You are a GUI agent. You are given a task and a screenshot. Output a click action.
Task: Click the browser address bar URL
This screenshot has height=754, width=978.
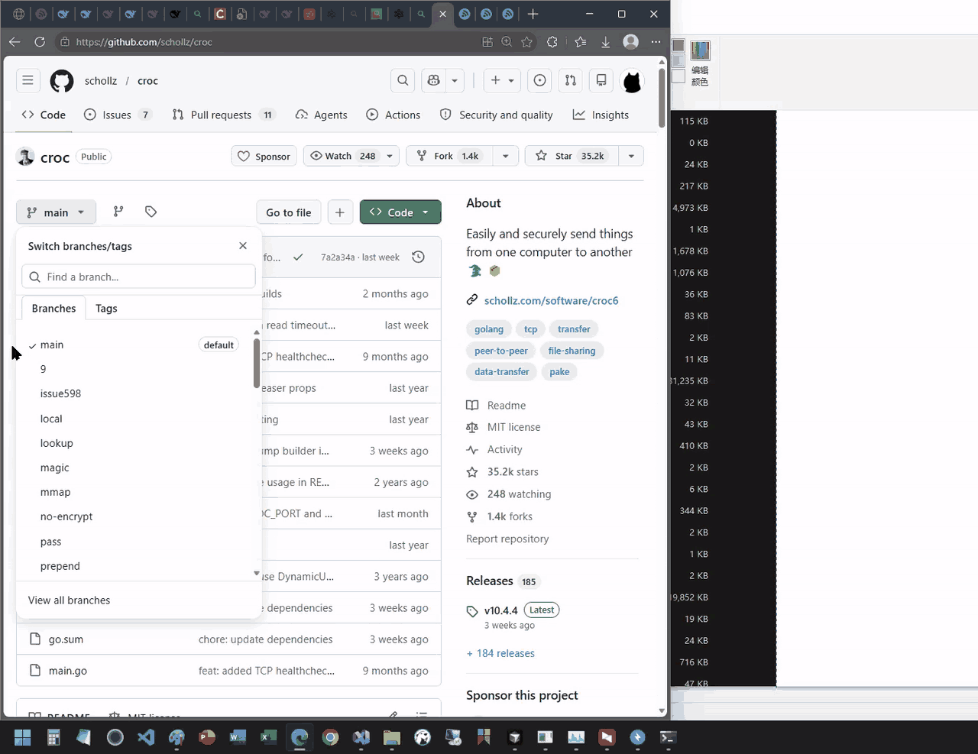click(x=144, y=42)
